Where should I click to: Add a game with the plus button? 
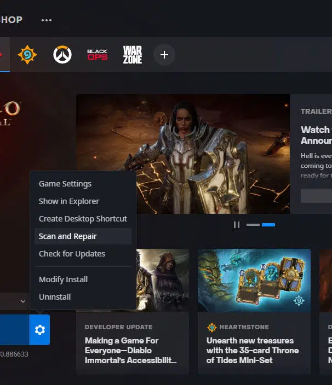tap(164, 55)
